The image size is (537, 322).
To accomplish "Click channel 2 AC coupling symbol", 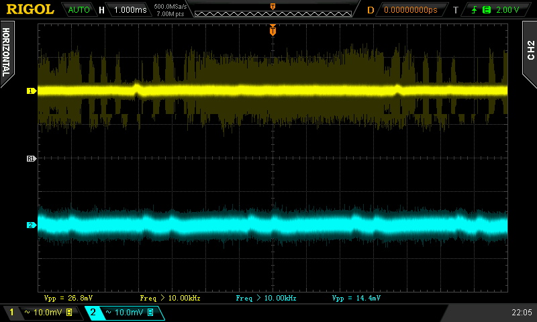I will point(108,312).
